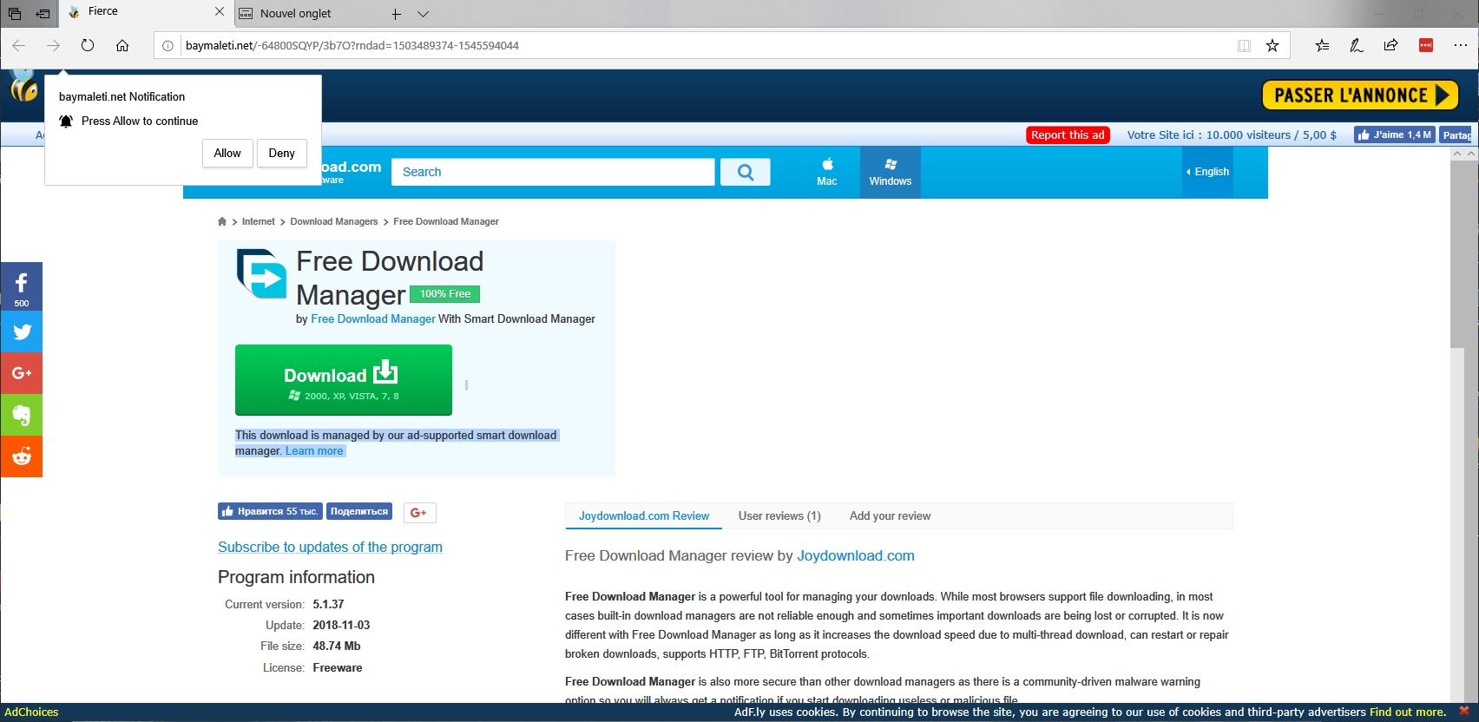Click the Partager share button
The width and height of the screenshot is (1479, 722).
coord(1456,135)
